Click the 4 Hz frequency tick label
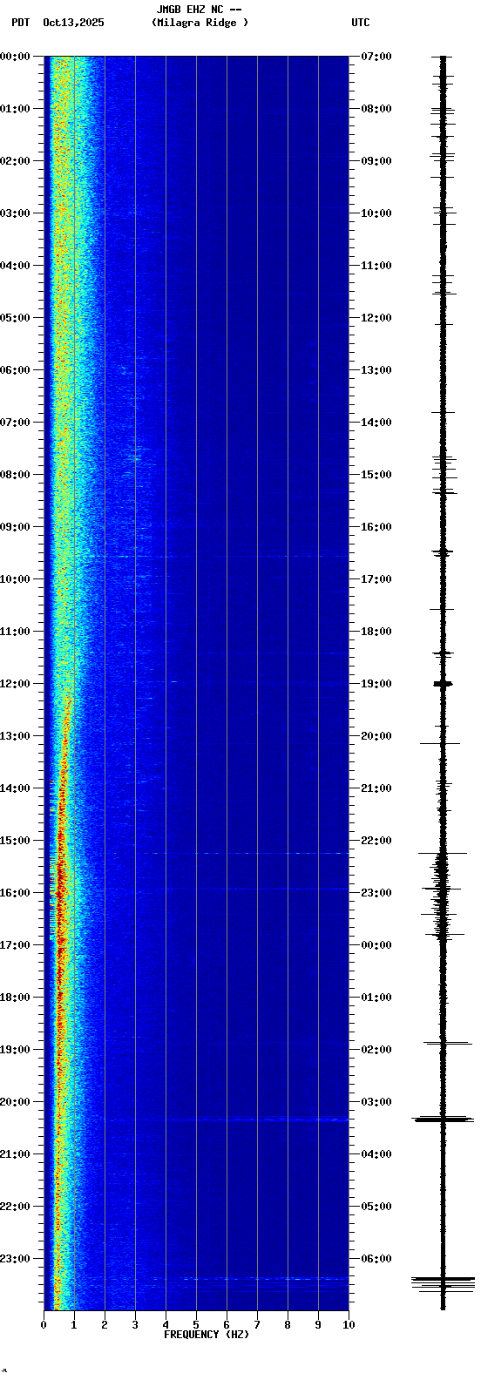 point(166,1325)
